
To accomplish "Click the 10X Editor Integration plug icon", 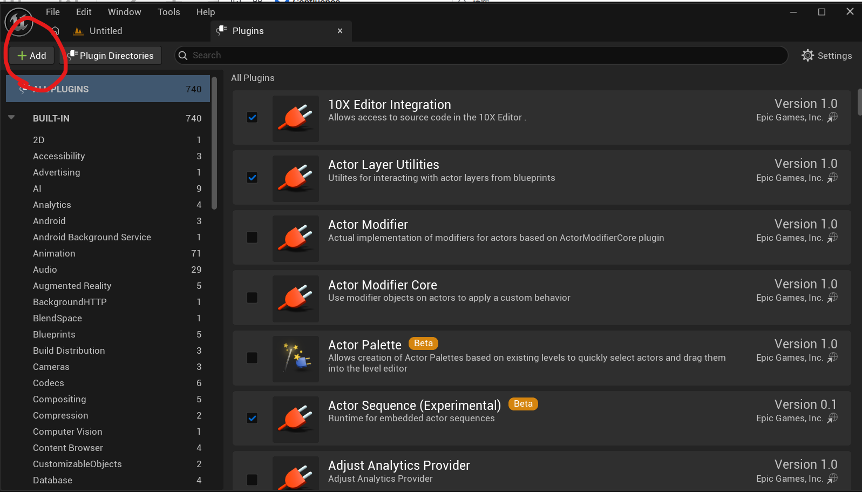I will point(295,118).
